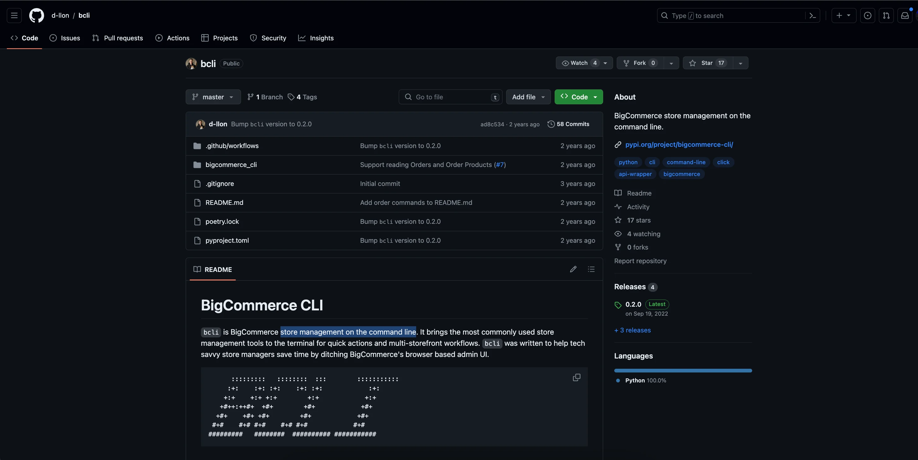
Task: Edit the README with the pencil icon
Action: (x=573, y=269)
